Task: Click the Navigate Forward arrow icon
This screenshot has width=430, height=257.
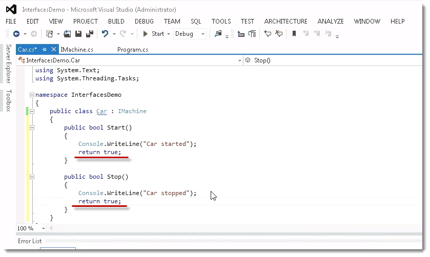Action: coord(34,34)
